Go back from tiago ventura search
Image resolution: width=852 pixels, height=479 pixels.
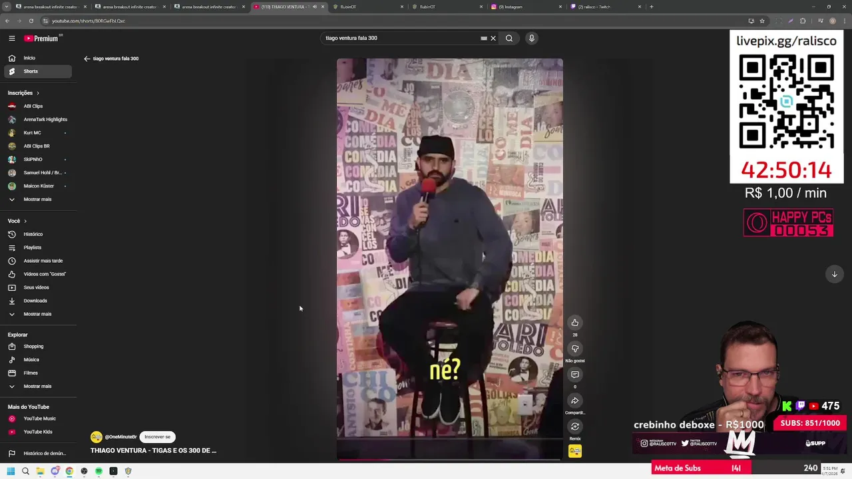tap(87, 59)
